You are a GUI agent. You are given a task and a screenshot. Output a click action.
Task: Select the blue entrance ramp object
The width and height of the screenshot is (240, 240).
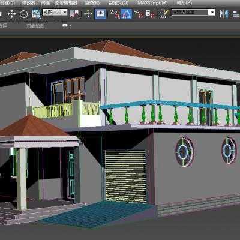coord(96,215)
